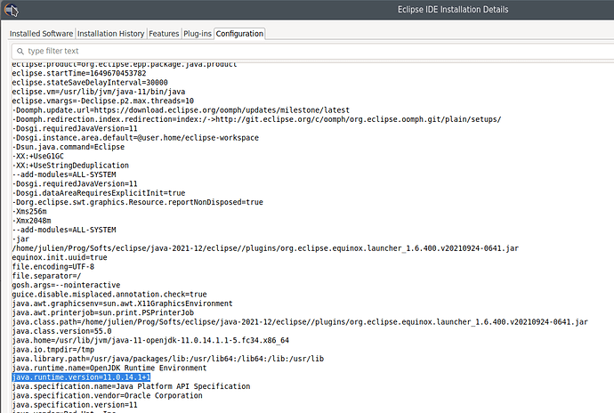The image size is (614, 413).
Task: Click the Eclipse icon in the title bar
Action: 12,10
